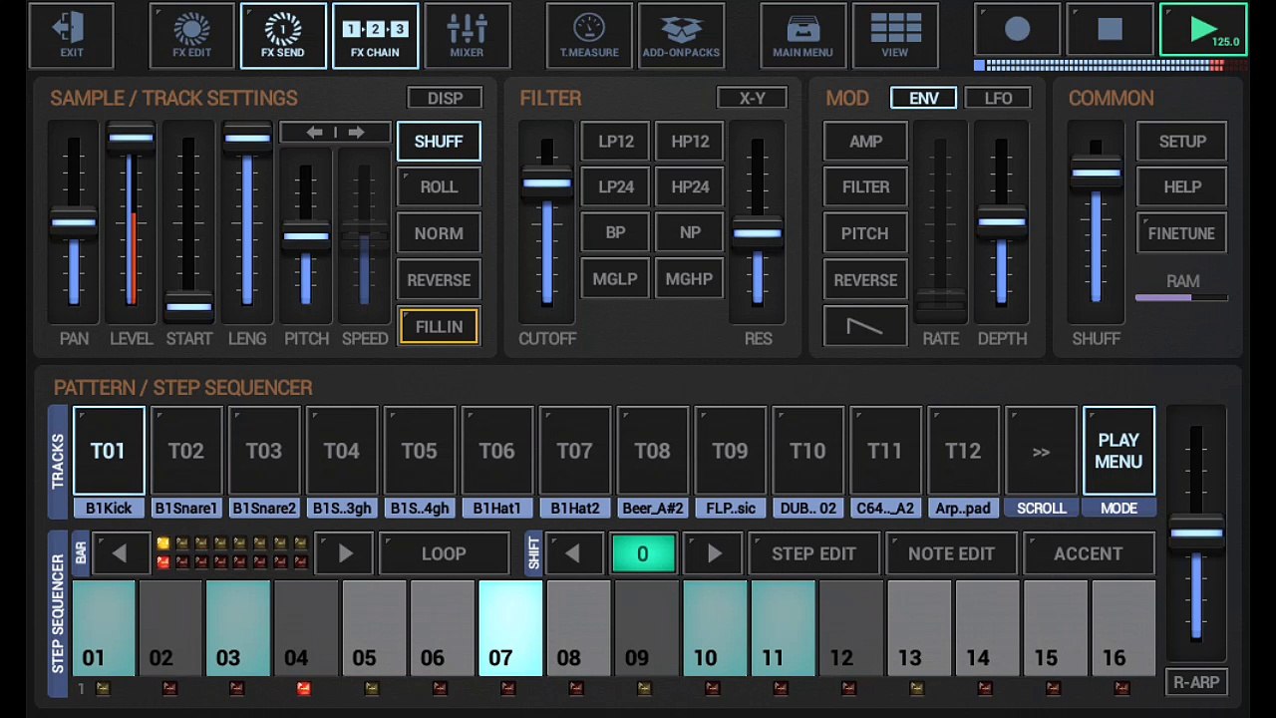
Task: Open the FX Send panel
Action: [x=283, y=36]
